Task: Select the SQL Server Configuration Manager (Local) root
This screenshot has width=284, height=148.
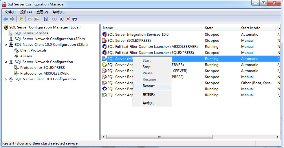Action: (45, 27)
